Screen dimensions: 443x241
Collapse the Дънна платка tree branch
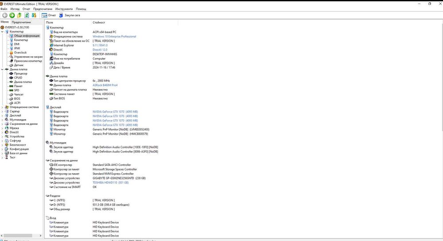pos(2,69)
